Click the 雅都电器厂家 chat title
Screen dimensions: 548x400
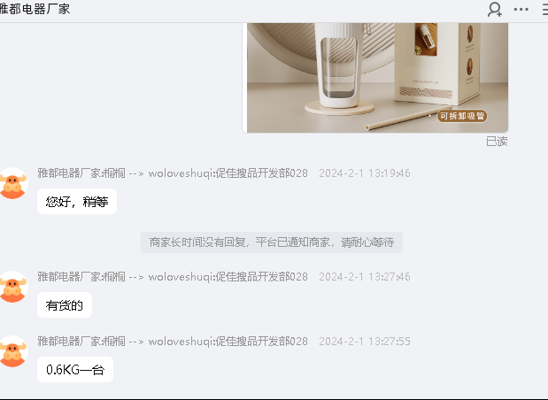pos(35,9)
